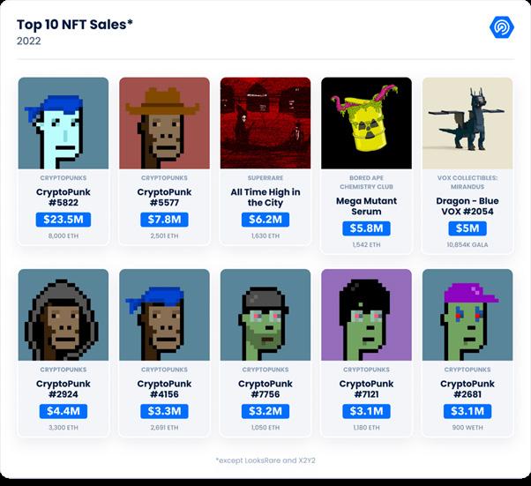The width and height of the screenshot is (531, 486).
Task: Open purple background CryptoPunk #7121 image
Action: point(366,315)
